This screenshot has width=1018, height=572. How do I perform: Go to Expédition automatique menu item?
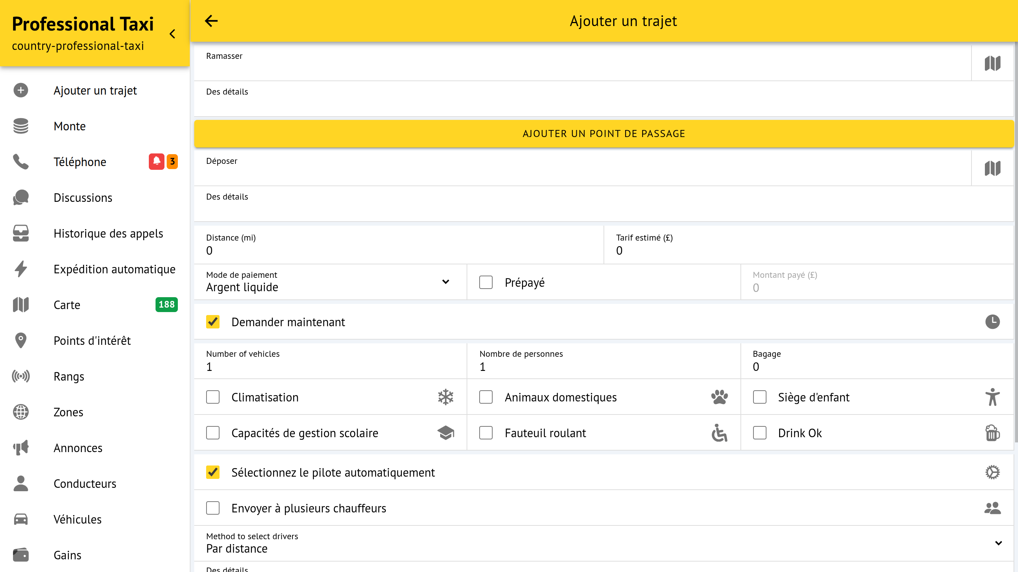(x=114, y=269)
